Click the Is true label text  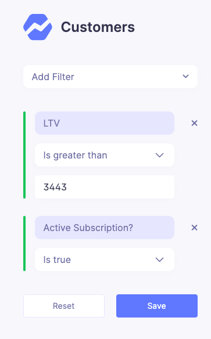(x=57, y=259)
